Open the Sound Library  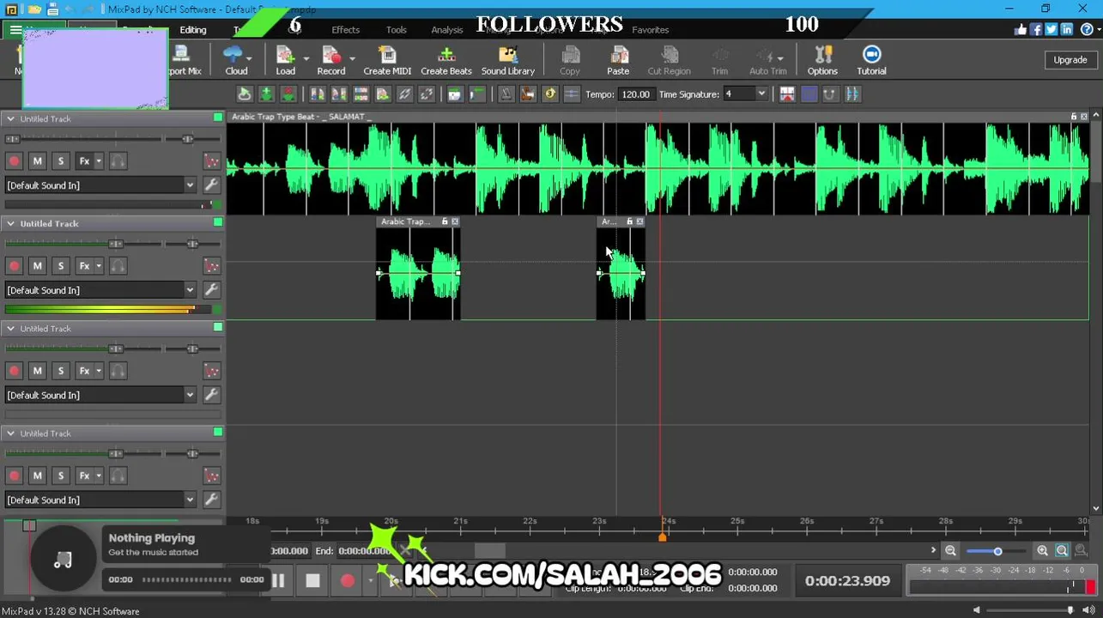point(507,60)
